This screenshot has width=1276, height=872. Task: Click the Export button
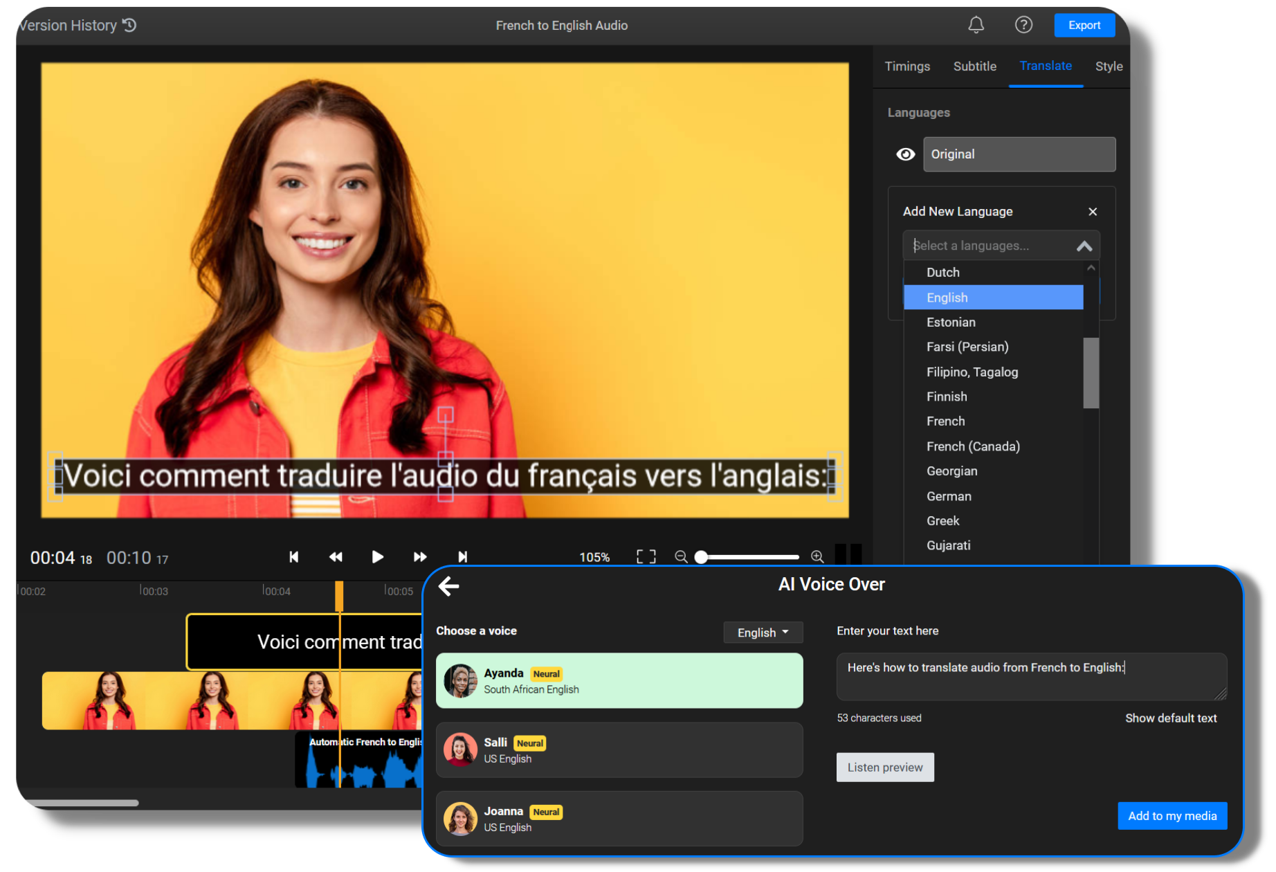pyautogui.click(x=1084, y=25)
